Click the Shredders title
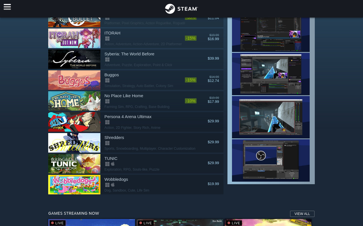363x226 pixels. pyautogui.click(x=114, y=138)
